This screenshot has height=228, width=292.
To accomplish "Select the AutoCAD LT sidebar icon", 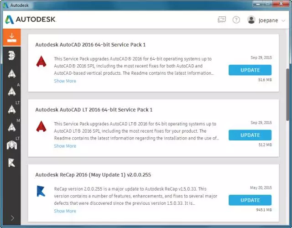I will [11, 109].
